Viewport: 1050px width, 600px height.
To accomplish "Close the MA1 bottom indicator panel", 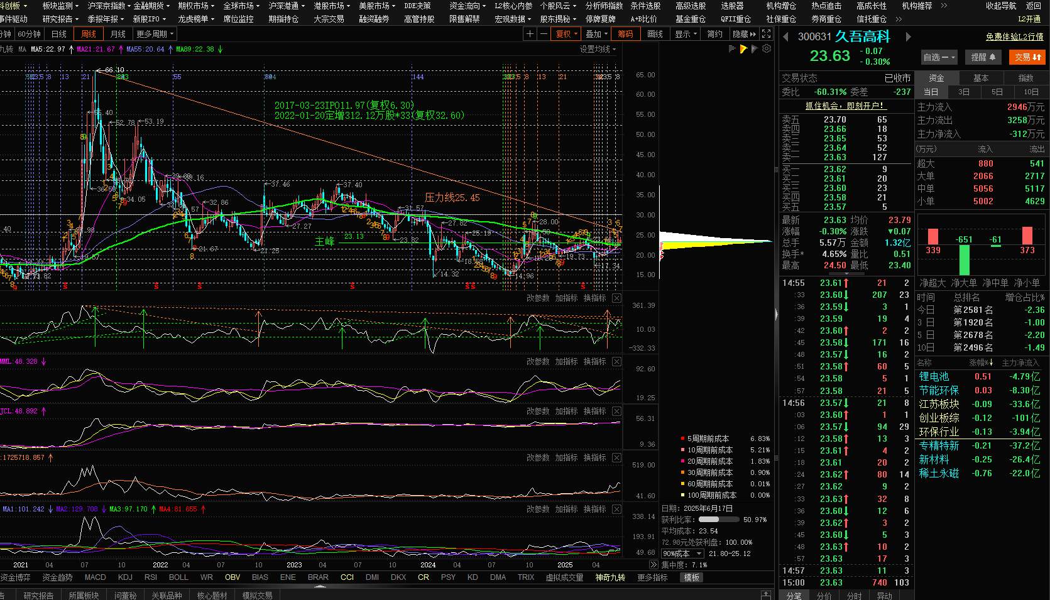I will pyautogui.click(x=617, y=509).
